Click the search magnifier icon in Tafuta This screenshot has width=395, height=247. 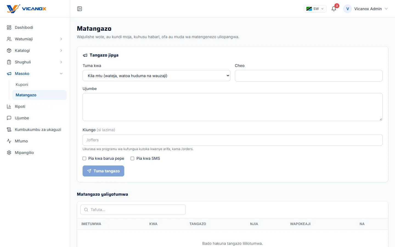[x=86, y=210]
